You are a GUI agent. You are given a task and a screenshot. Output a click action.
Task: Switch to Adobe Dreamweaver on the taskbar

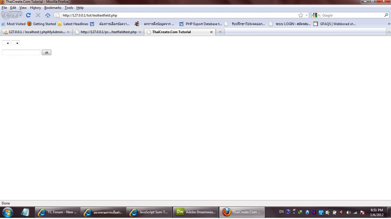click(195, 212)
